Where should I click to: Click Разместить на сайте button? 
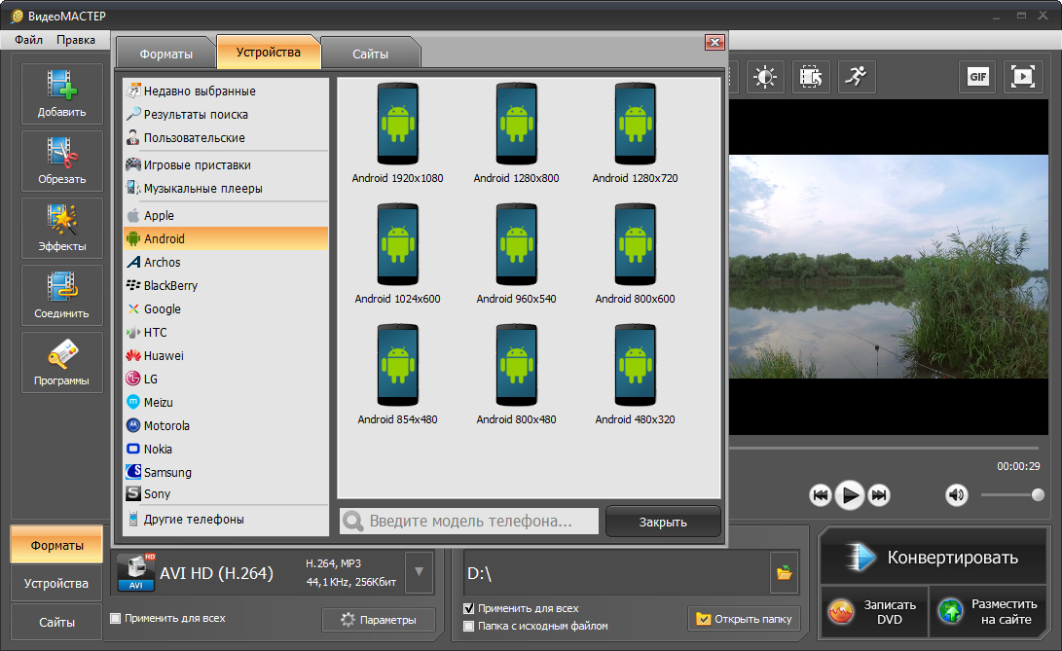point(988,612)
